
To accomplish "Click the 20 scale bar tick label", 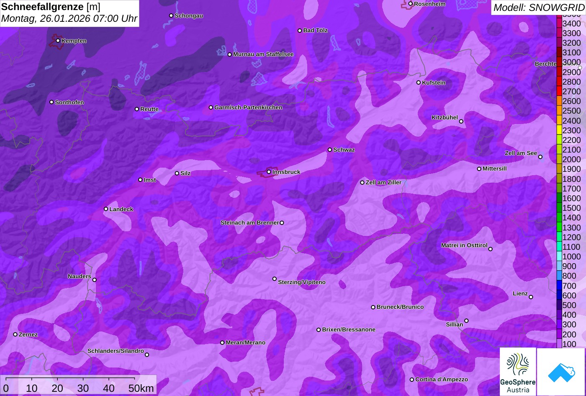I will pos(57,388).
